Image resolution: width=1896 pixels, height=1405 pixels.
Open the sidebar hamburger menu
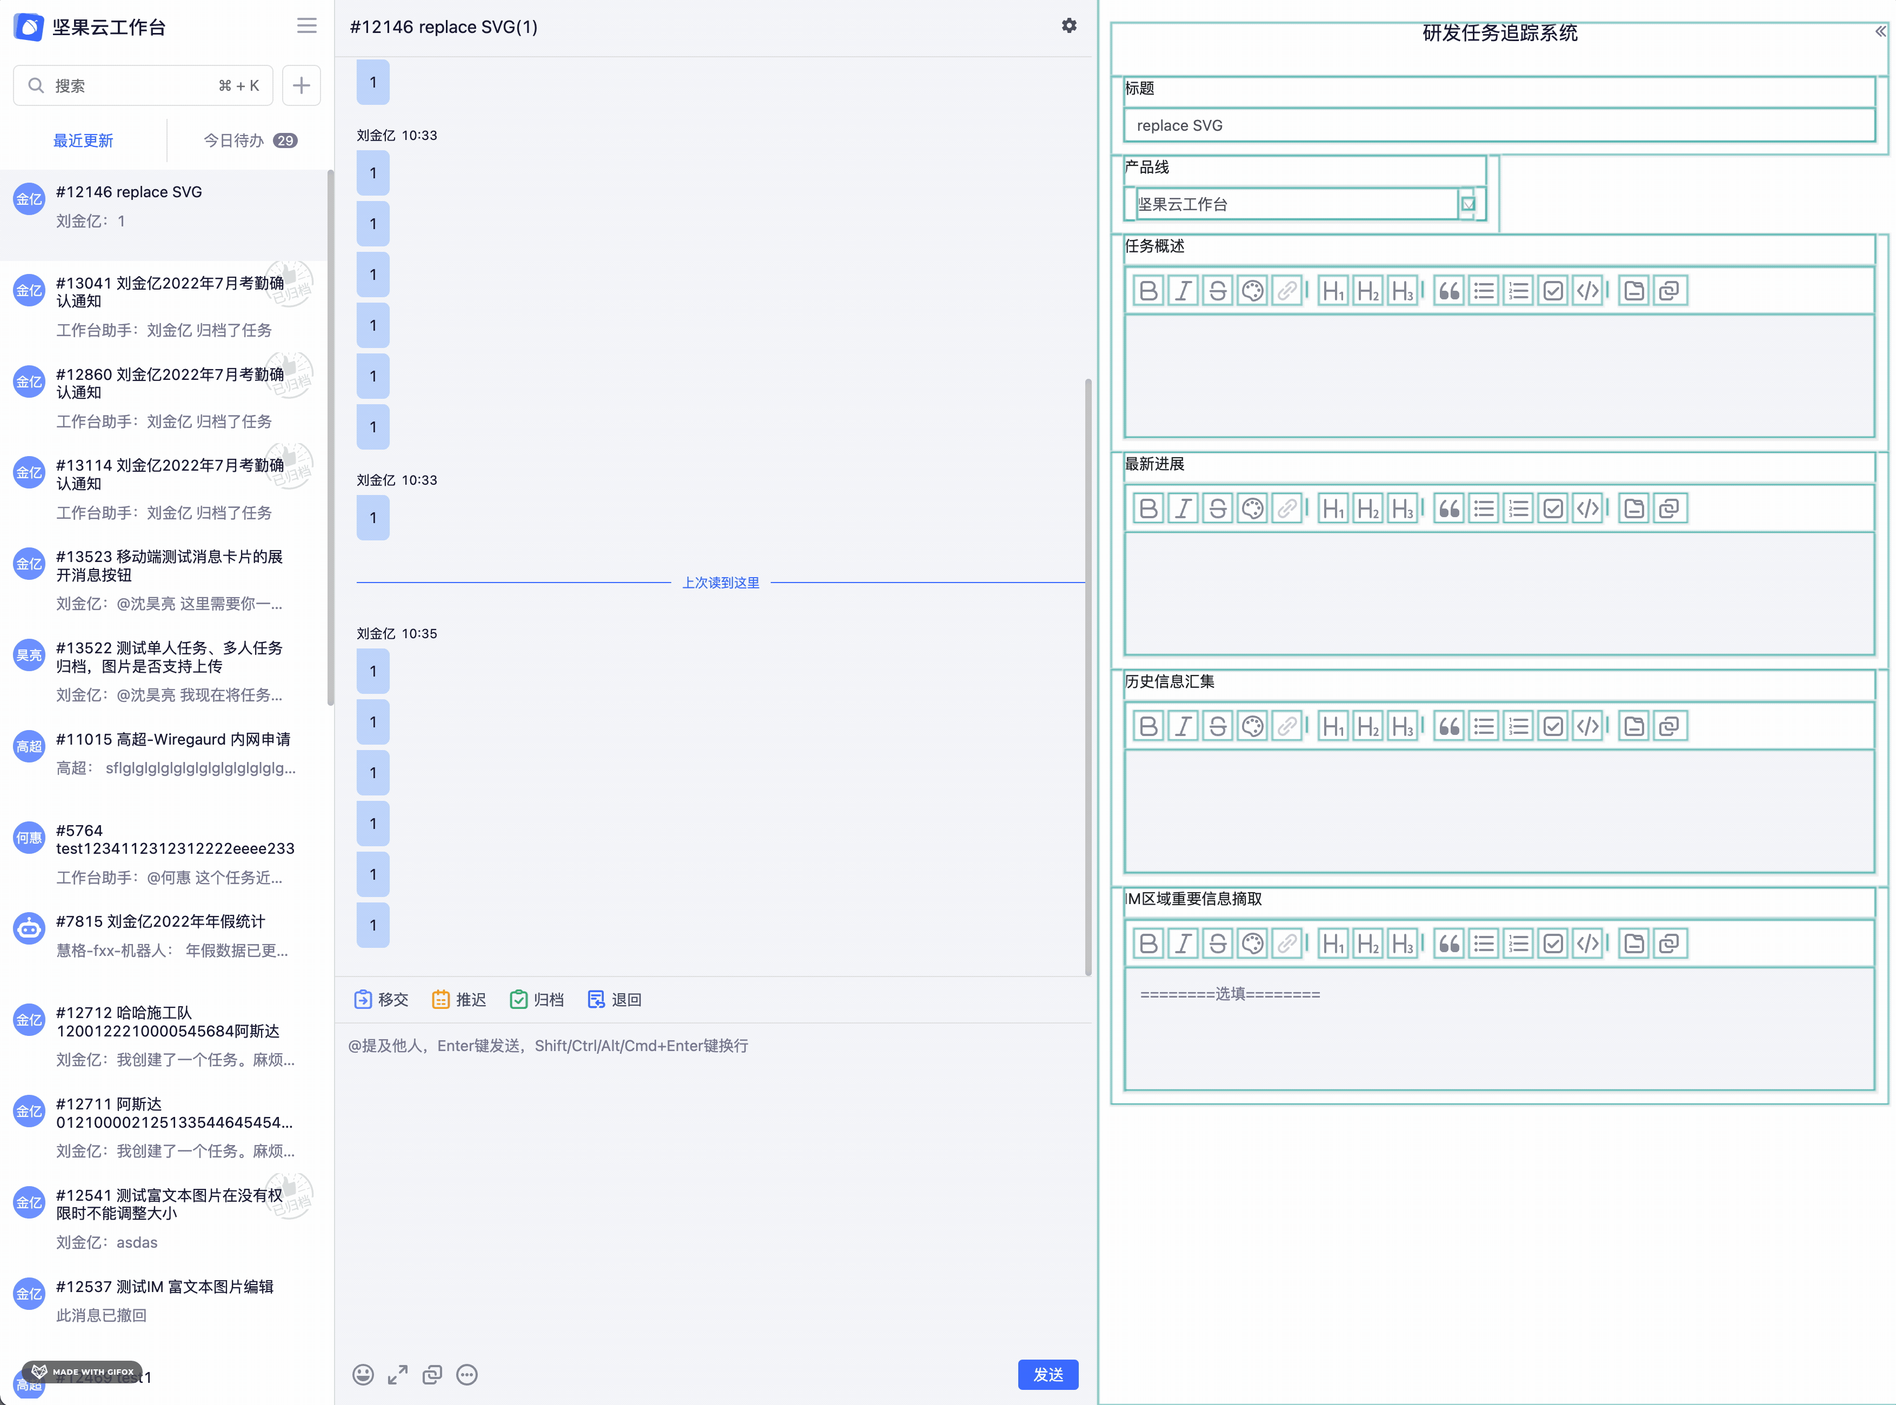point(307,26)
